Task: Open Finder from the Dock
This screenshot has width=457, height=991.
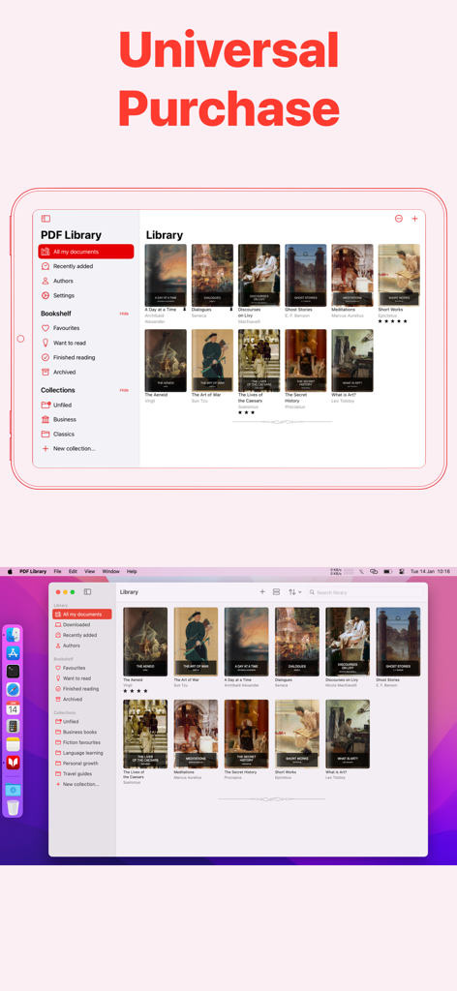Action: tap(14, 635)
